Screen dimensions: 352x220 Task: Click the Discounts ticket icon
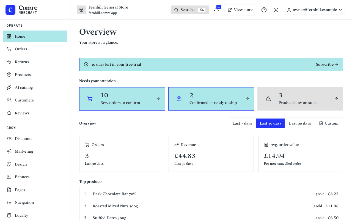point(9,139)
